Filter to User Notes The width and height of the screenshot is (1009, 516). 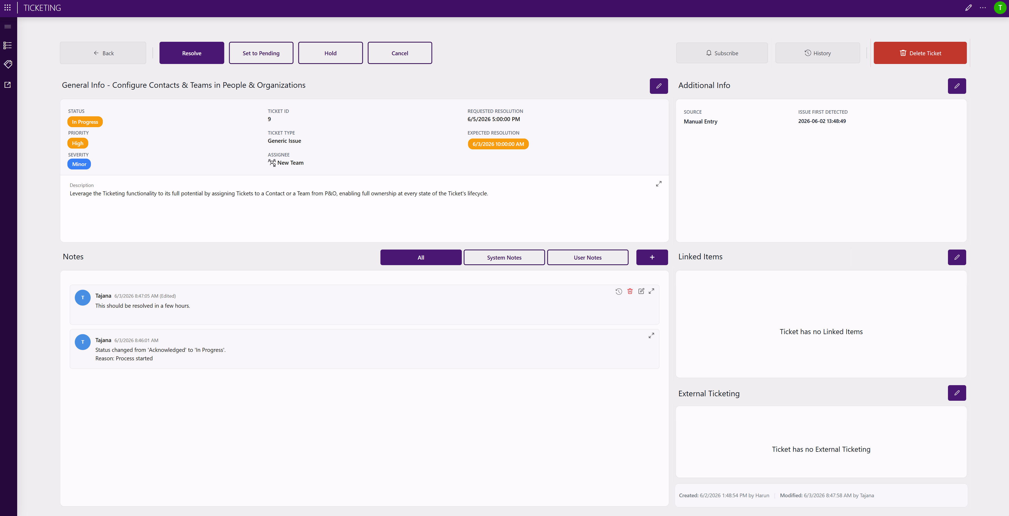click(588, 257)
